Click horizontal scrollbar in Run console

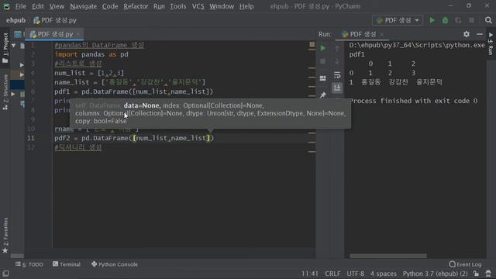(388, 256)
